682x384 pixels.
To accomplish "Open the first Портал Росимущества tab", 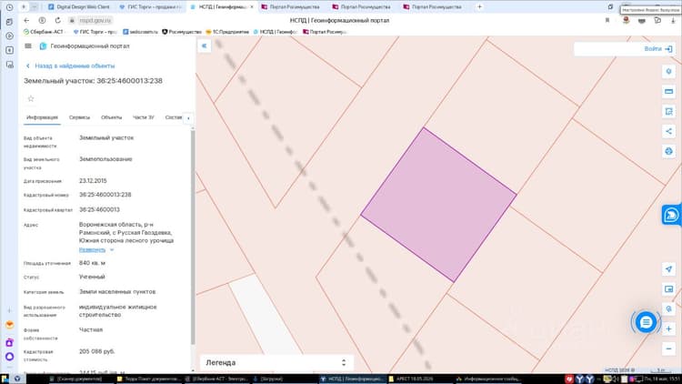I will pyautogui.click(x=291, y=7).
